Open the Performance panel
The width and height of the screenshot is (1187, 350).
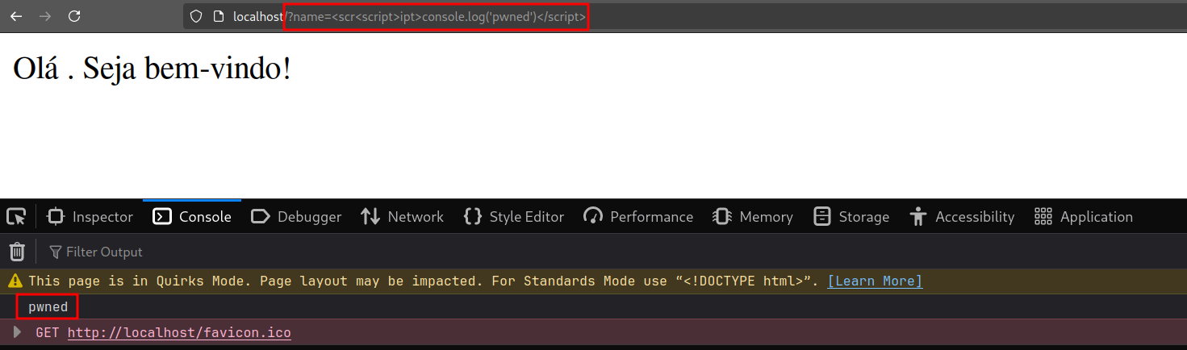pyautogui.click(x=638, y=217)
